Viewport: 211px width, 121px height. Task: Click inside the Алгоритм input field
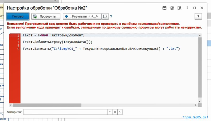(65, 112)
